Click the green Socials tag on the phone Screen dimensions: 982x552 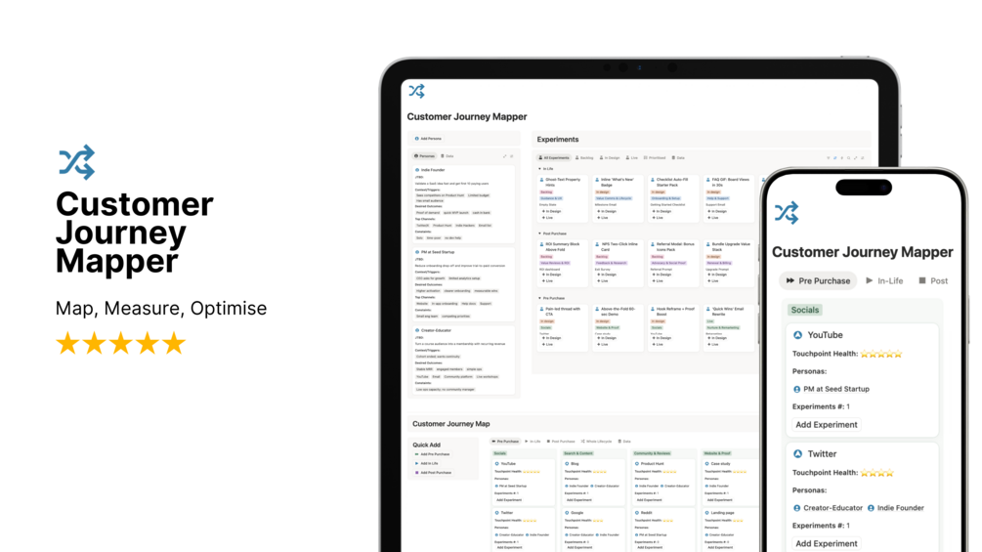click(x=805, y=310)
